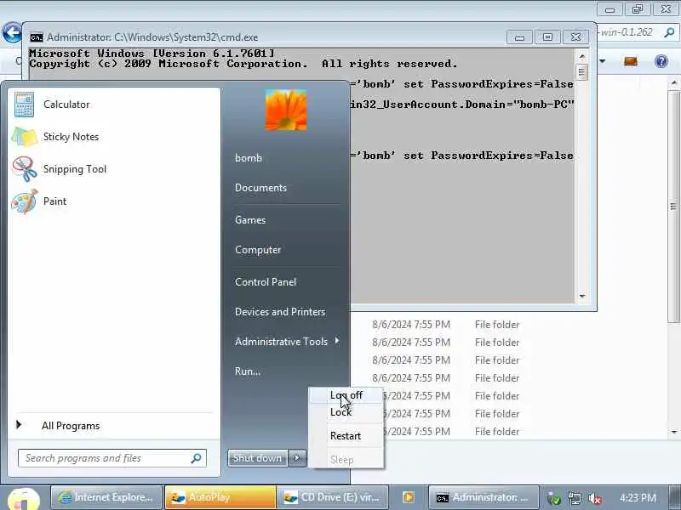681x510 pixels.
Task: Minimize the cmd.exe window
Action: (x=519, y=37)
